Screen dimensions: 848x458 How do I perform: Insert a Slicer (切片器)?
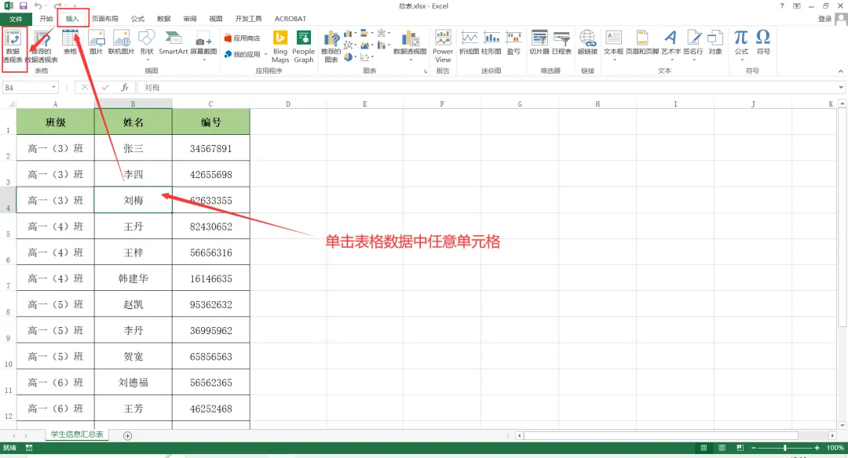(539, 42)
